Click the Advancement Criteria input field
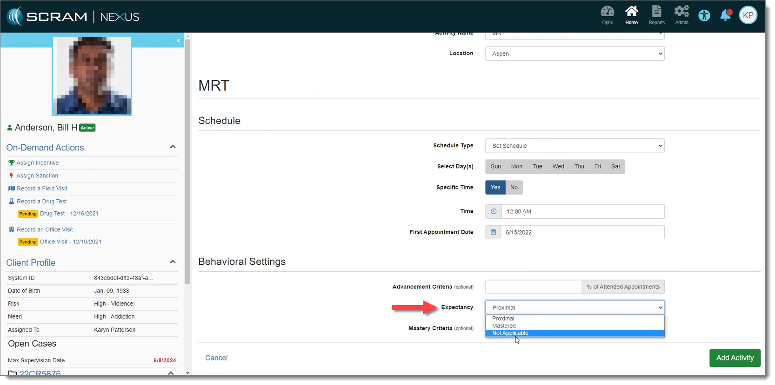The height and width of the screenshot is (385, 775). tap(533, 287)
